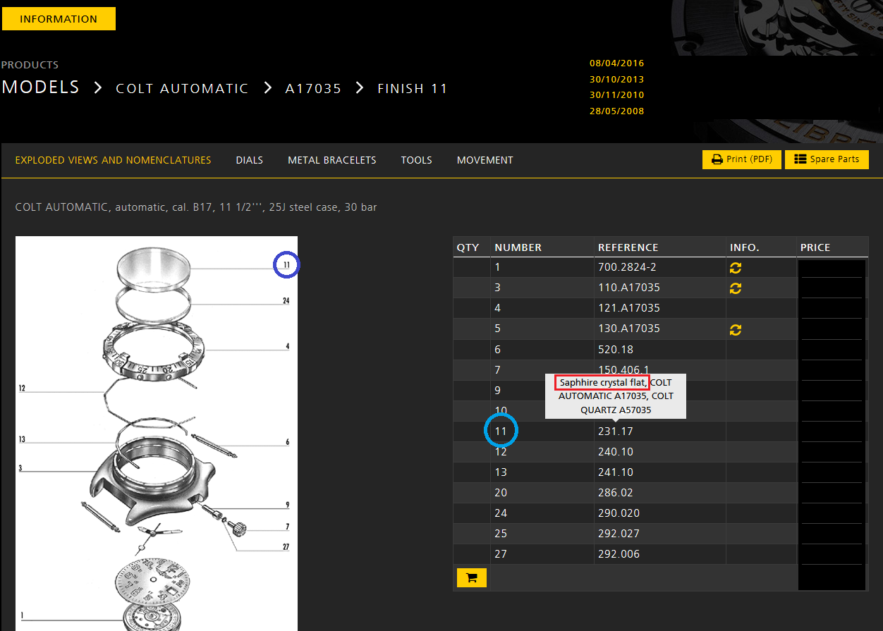This screenshot has height=631, width=883.
Task: Choose the 28/05/2008 revision date
Action: coord(616,111)
